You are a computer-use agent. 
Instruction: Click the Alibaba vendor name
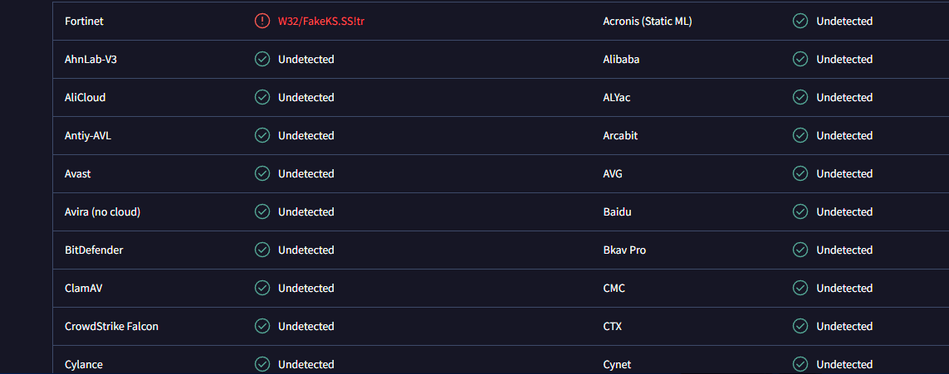click(621, 59)
